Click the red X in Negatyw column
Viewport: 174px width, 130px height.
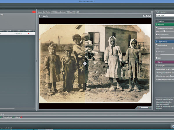pyautogui.click(x=28, y=34)
